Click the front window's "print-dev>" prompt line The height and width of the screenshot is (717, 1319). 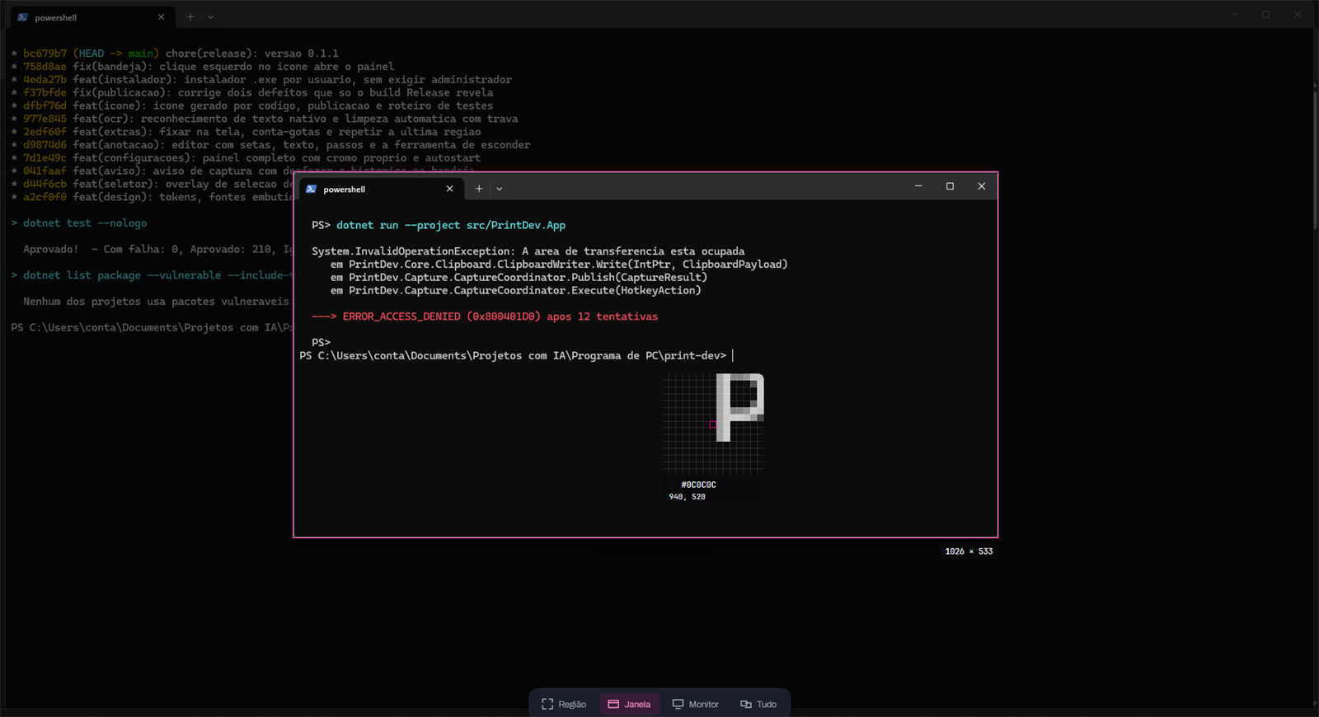(x=513, y=356)
